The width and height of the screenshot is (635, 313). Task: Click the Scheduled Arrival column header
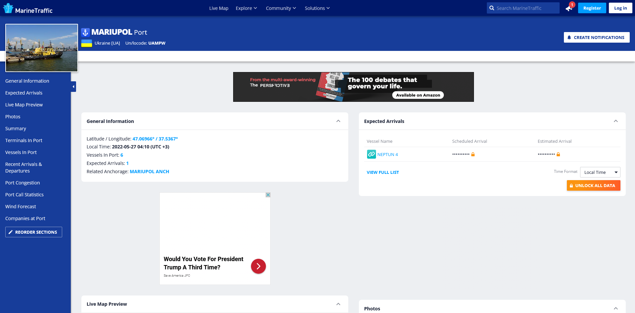pyautogui.click(x=469, y=141)
